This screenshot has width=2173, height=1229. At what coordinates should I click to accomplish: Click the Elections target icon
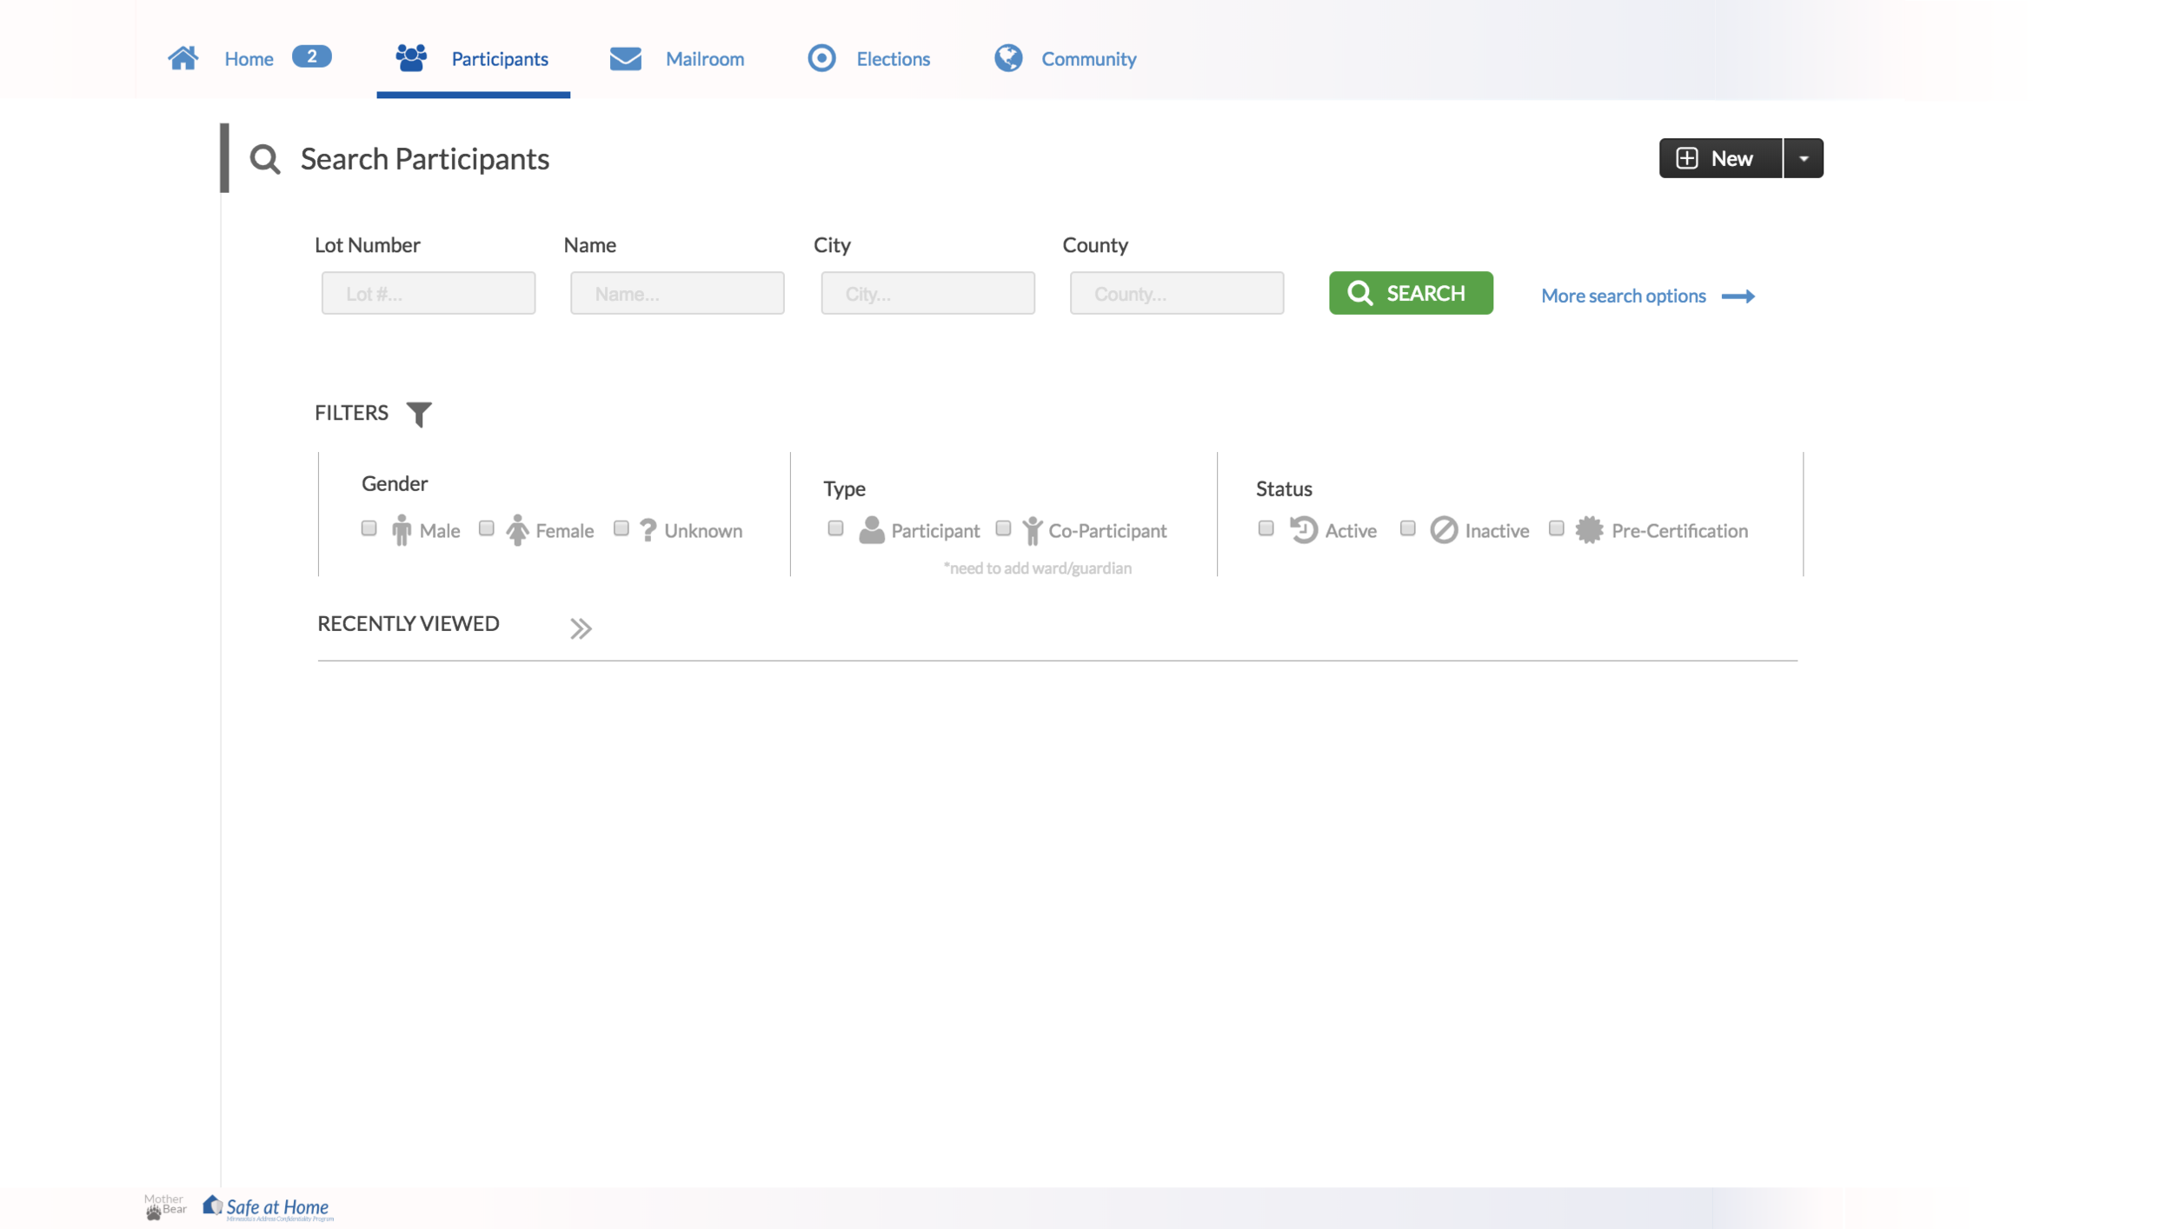[x=821, y=59]
